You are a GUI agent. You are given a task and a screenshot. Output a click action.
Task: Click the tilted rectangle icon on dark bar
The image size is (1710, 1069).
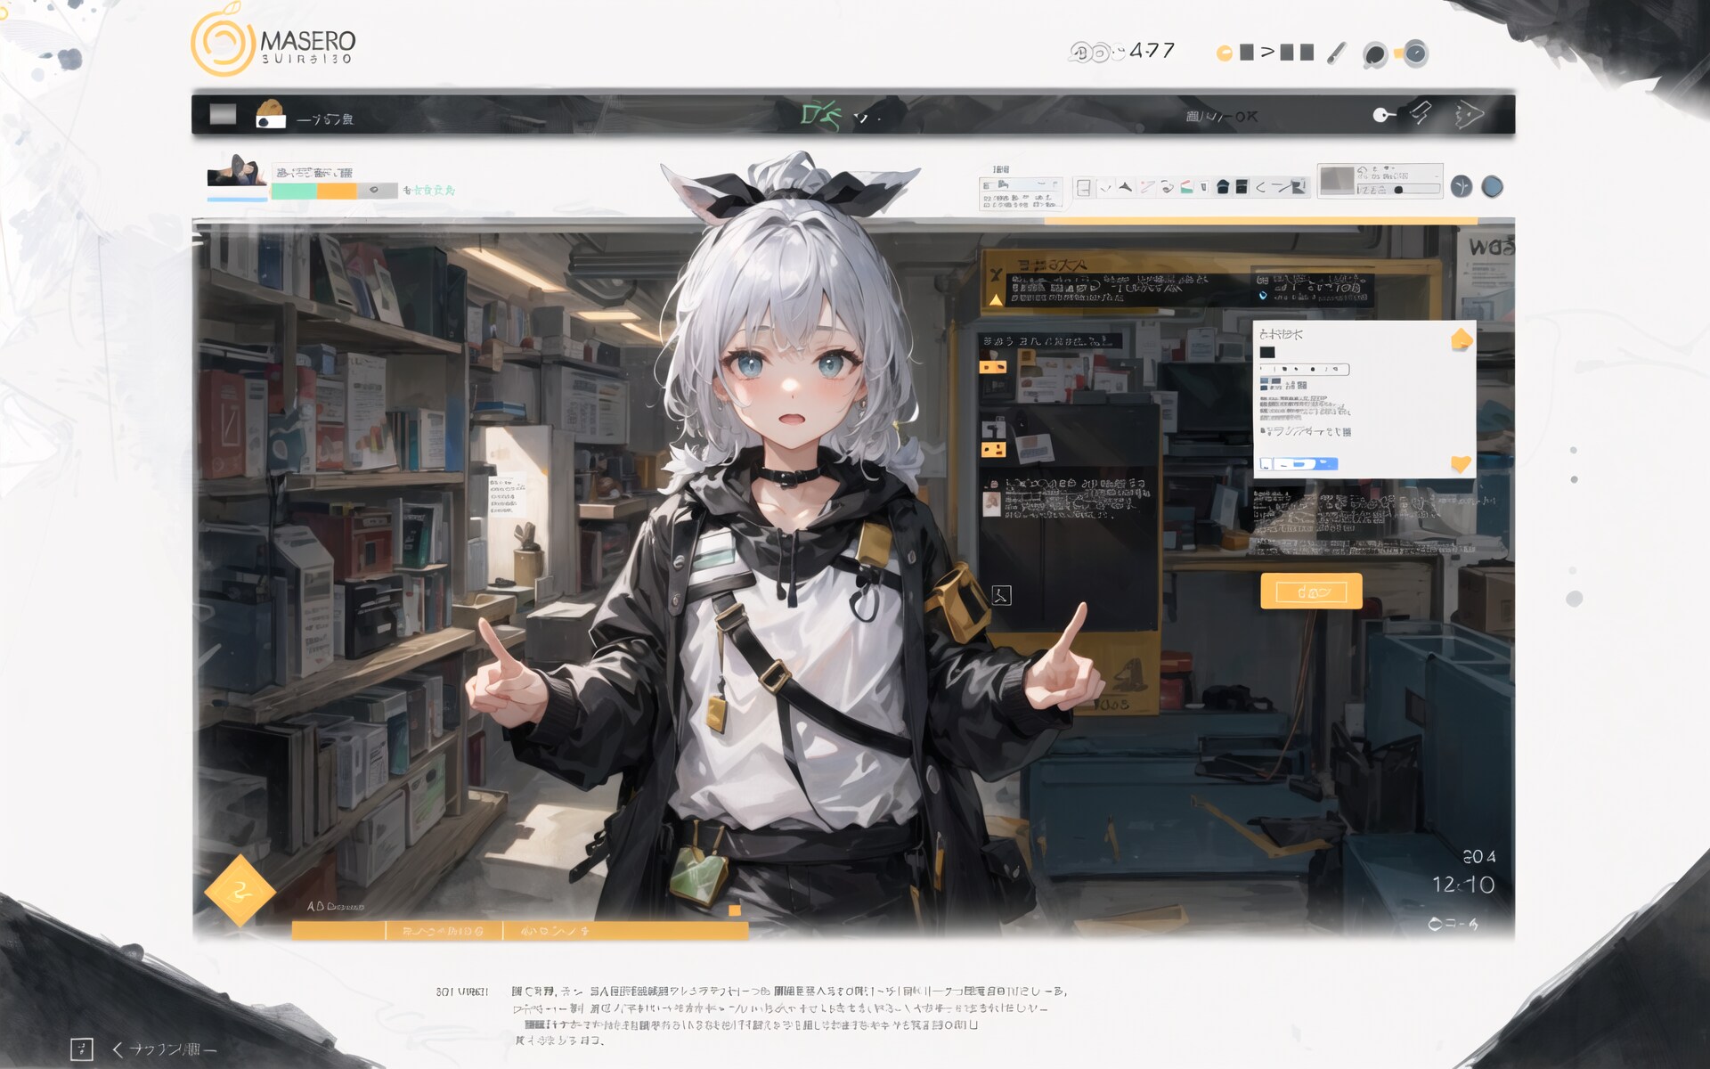click(1421, 113)
